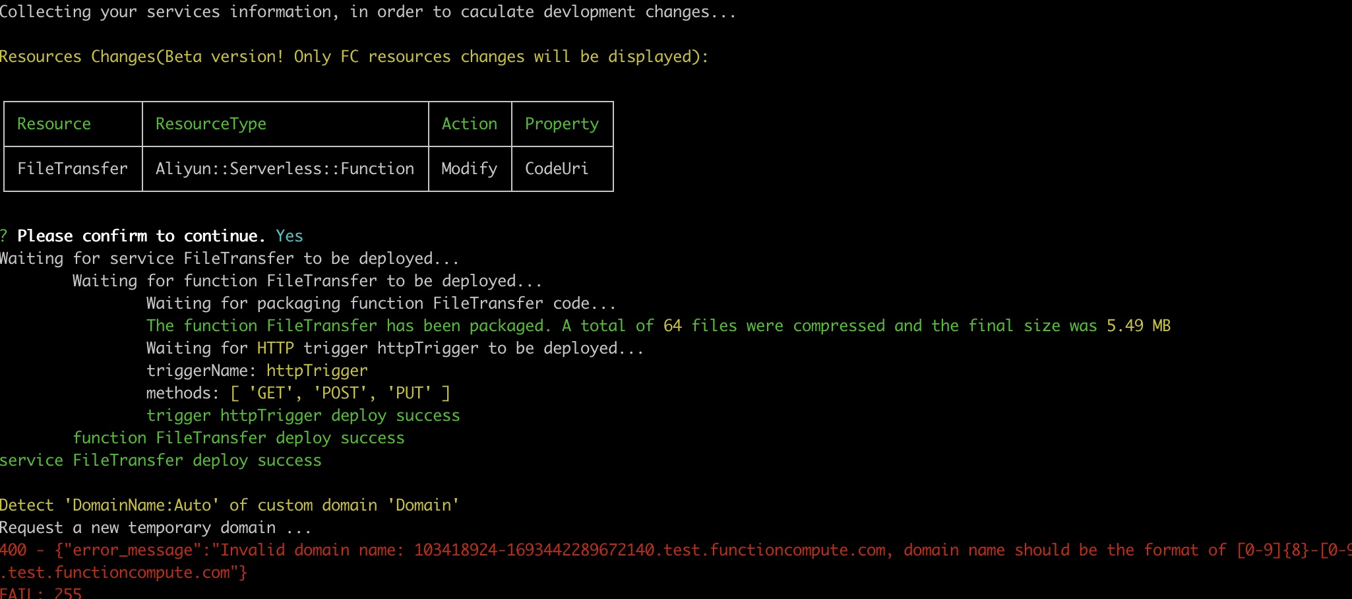This screenshot has height=599, width=1352.
Task: Click 'Resources Changes(Beta version!' heading line
Action: pyautogui.click(x=354, y=57)
